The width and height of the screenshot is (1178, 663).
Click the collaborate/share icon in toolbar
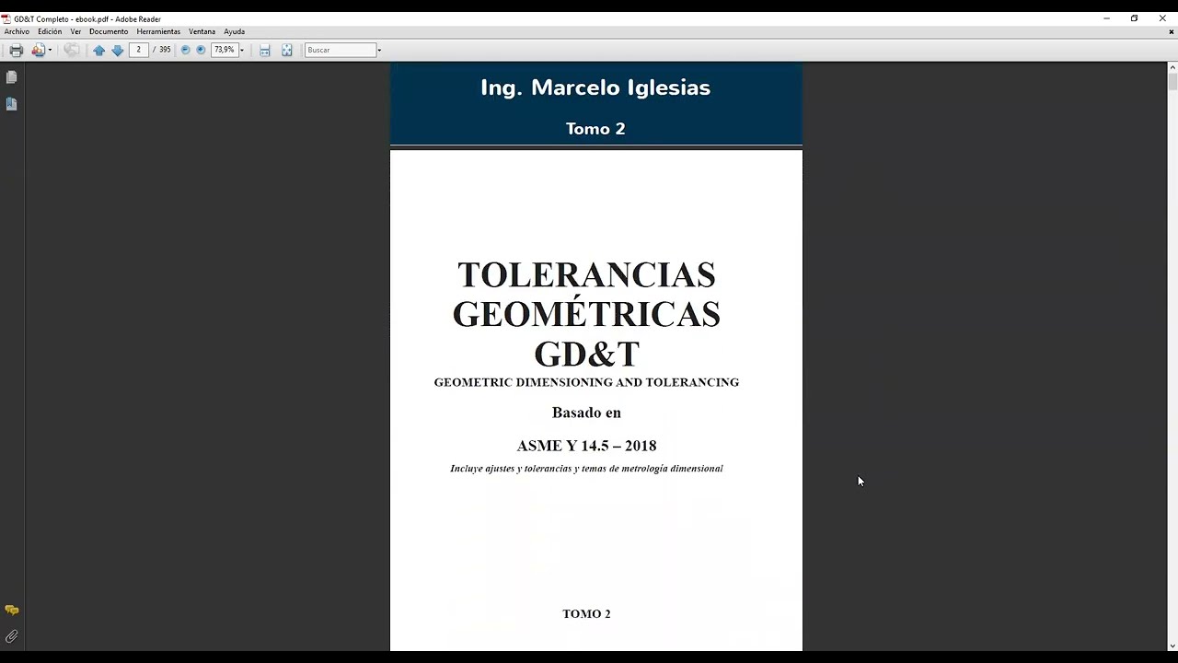(38, 50)
